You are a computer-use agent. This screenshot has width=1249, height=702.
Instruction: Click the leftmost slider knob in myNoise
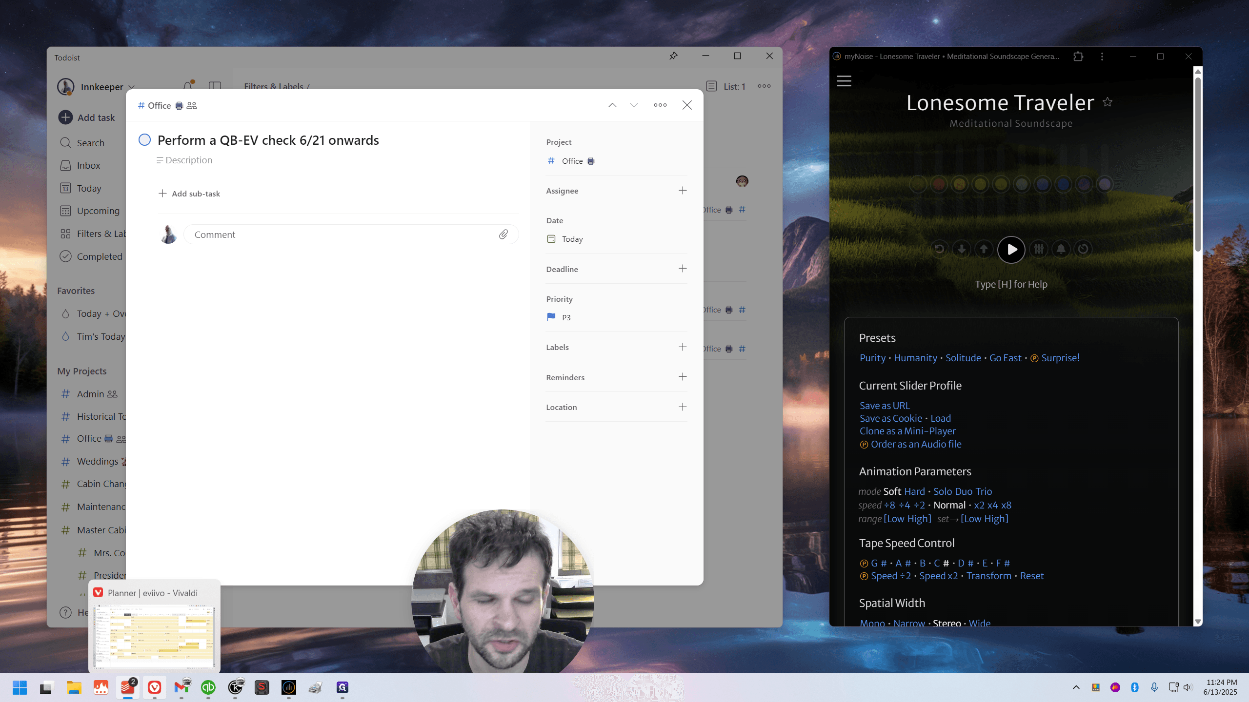(x=918, y=184)
